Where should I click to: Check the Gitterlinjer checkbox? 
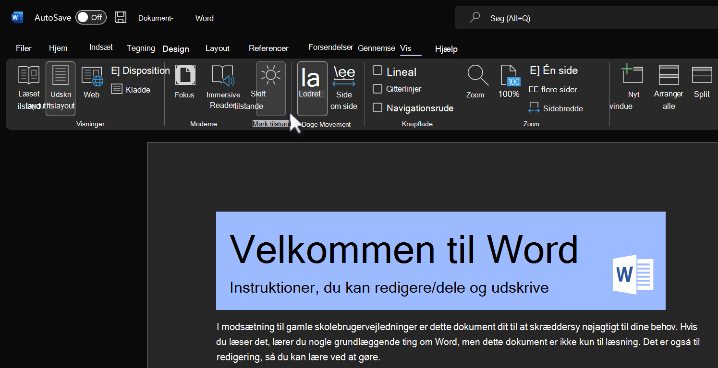point(377,89)
